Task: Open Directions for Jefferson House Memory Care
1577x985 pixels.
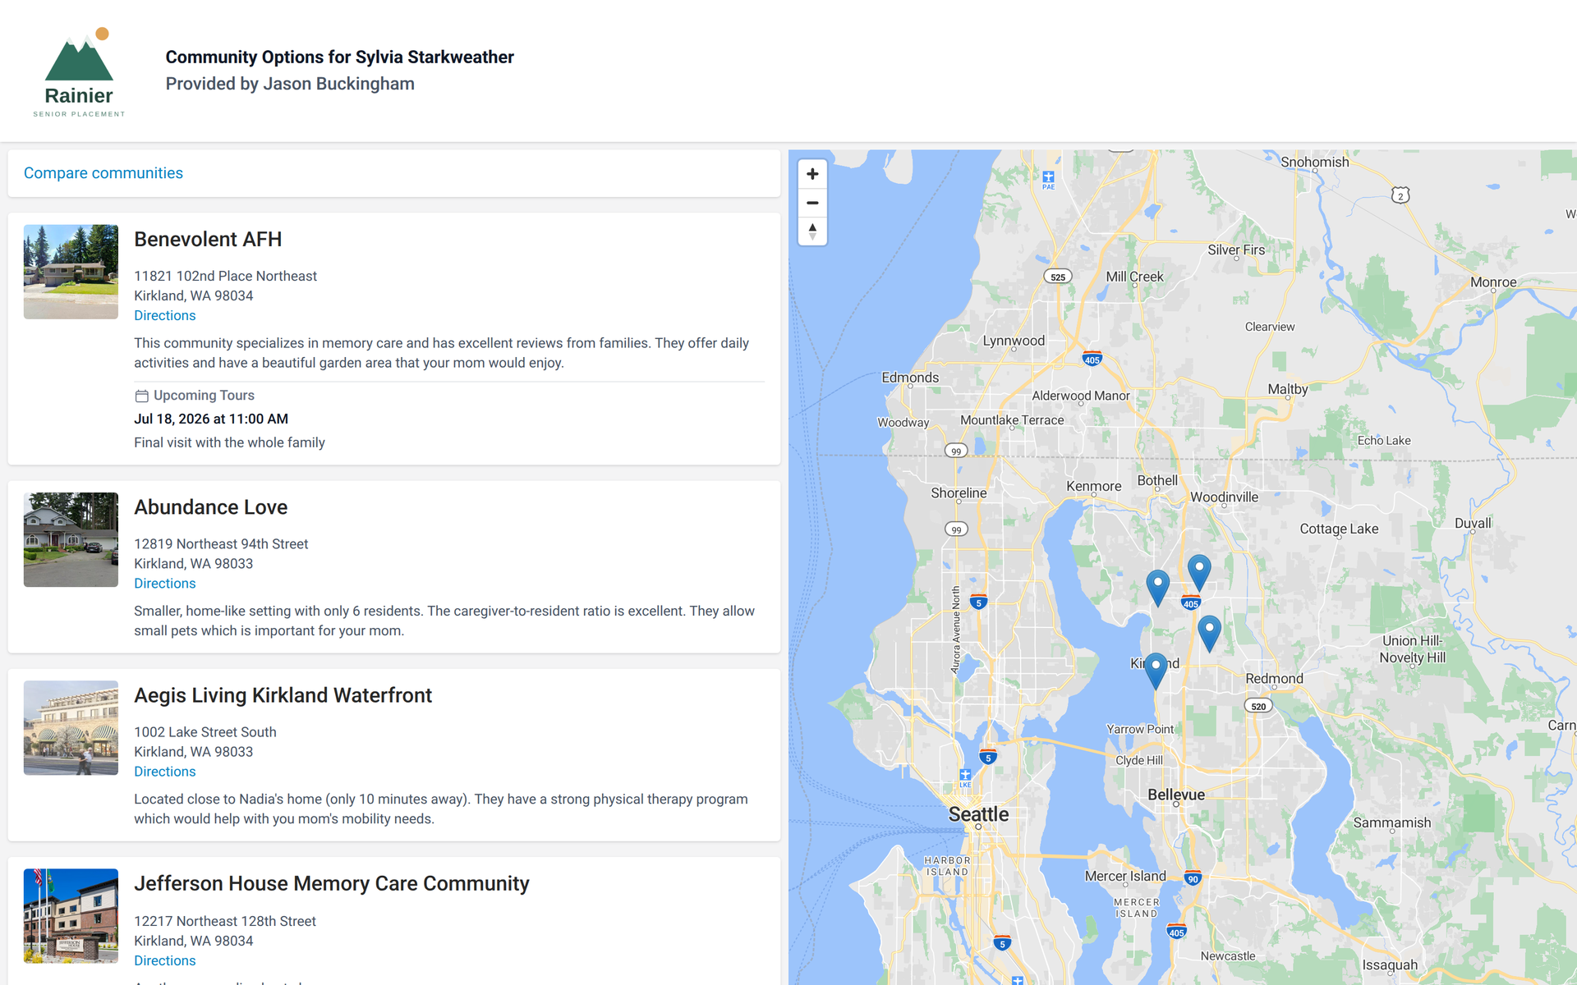Action: [x=165, y=960]
